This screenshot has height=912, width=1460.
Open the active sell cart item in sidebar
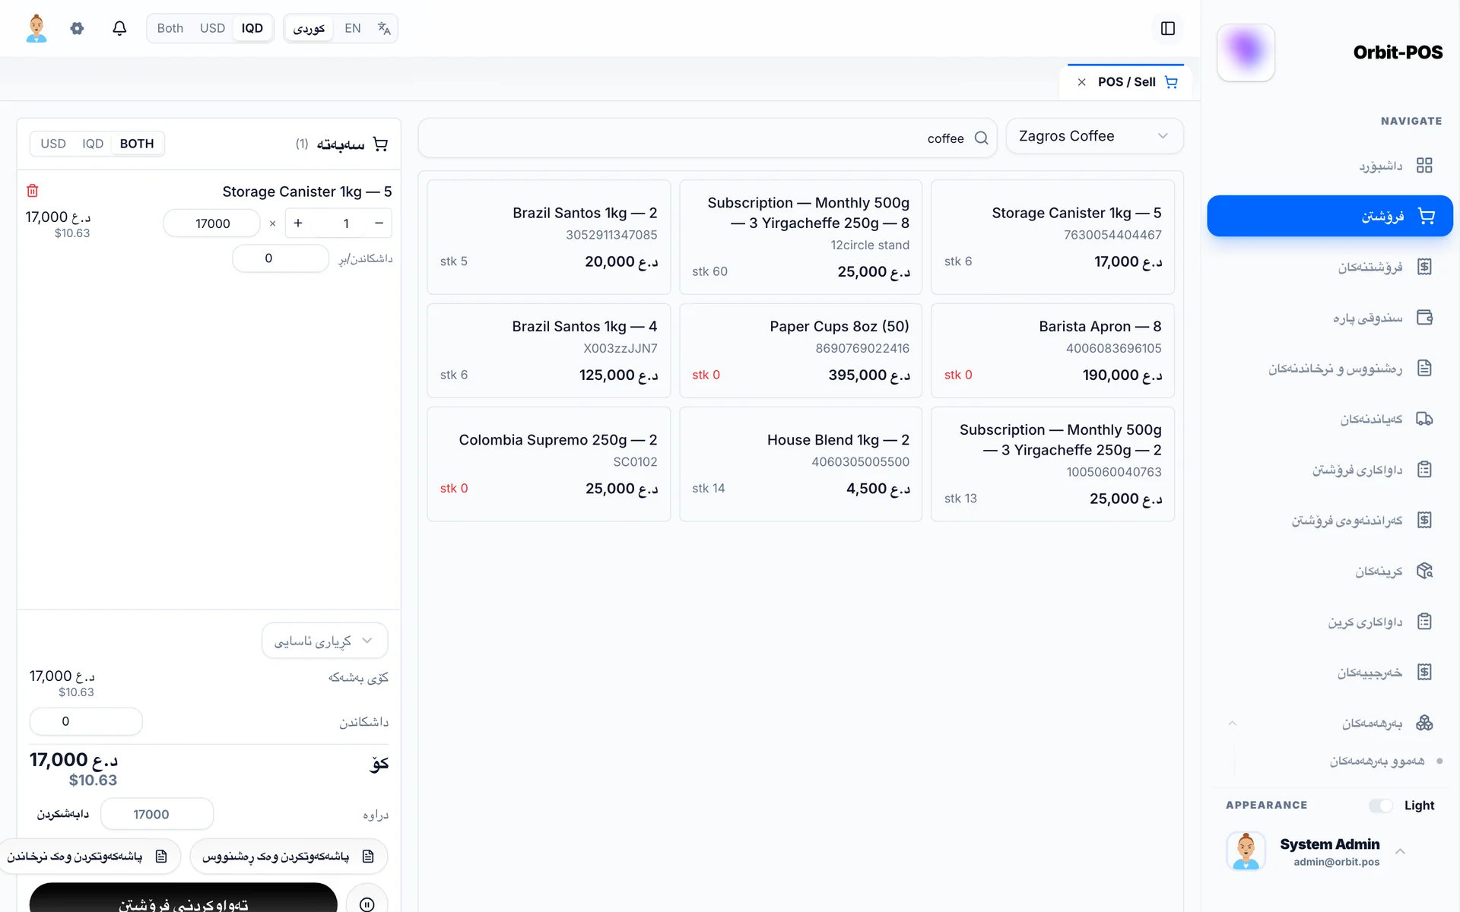coord(1330,216)
